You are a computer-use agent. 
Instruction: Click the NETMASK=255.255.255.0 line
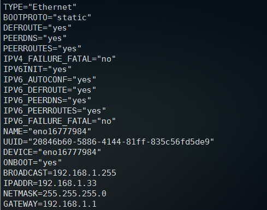tap(55, 194)
